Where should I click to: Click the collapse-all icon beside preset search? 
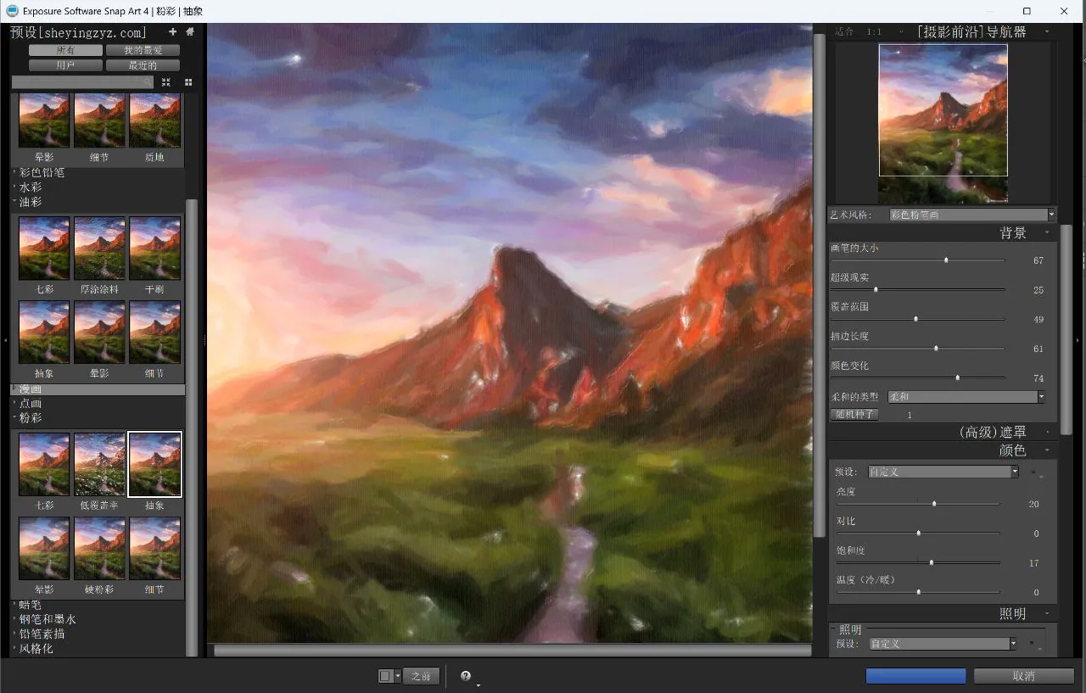[x=166, y=82]
